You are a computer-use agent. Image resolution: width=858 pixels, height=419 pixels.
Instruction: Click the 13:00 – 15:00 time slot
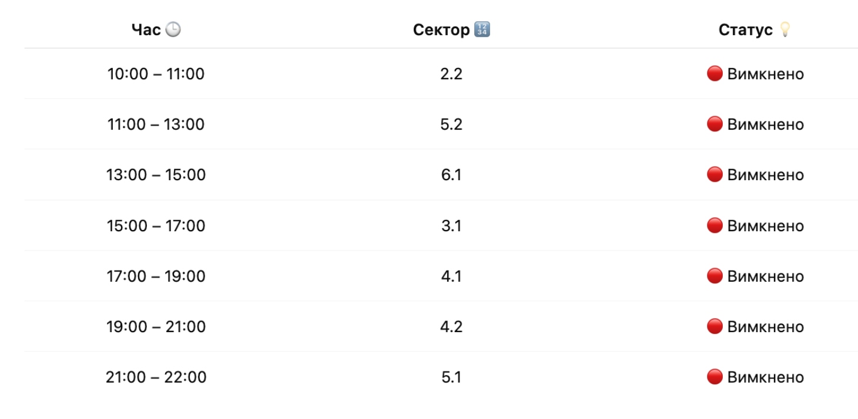point(156,175)
